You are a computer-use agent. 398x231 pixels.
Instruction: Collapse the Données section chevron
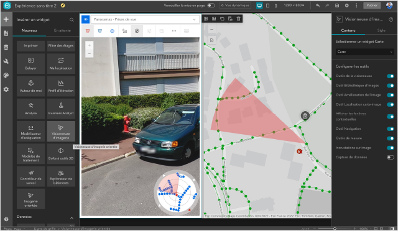pyautogui.click(x=72, y=218)
